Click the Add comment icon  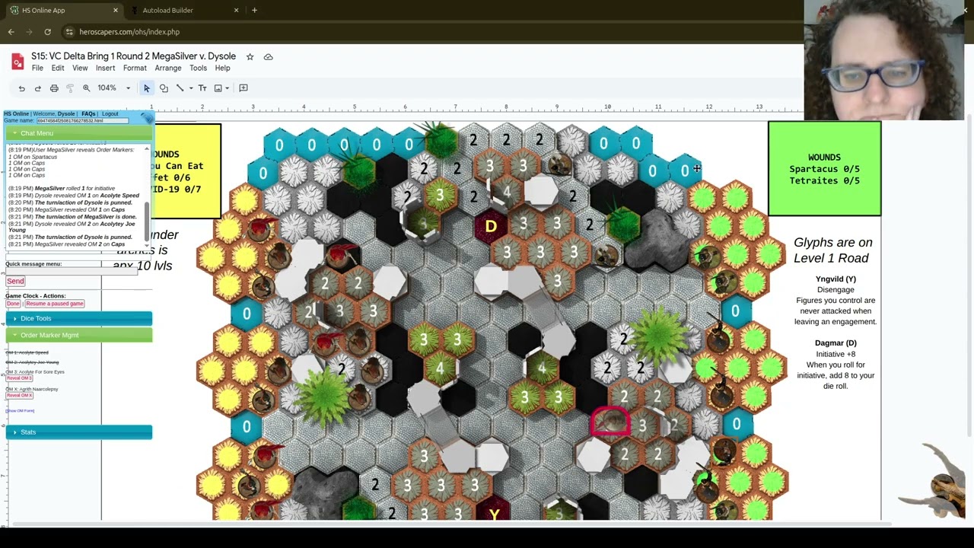point(243,88)
